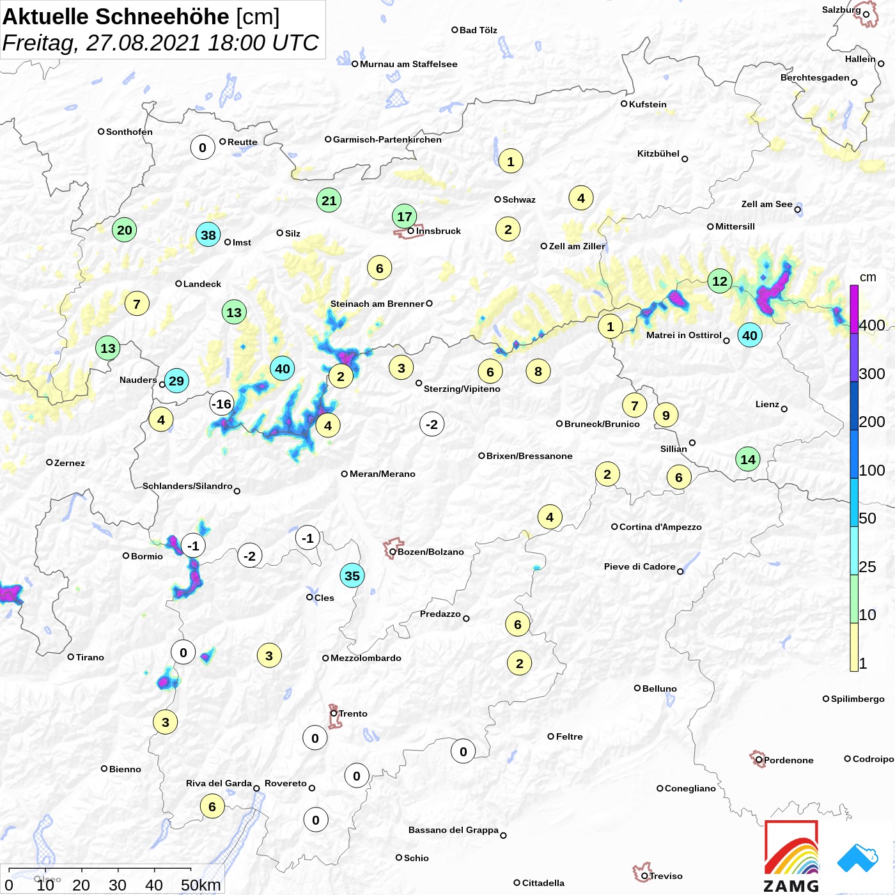Viewport: 895px width, 895px height.
Task: Click the 12 cm station marker
Action: point(720,281)
